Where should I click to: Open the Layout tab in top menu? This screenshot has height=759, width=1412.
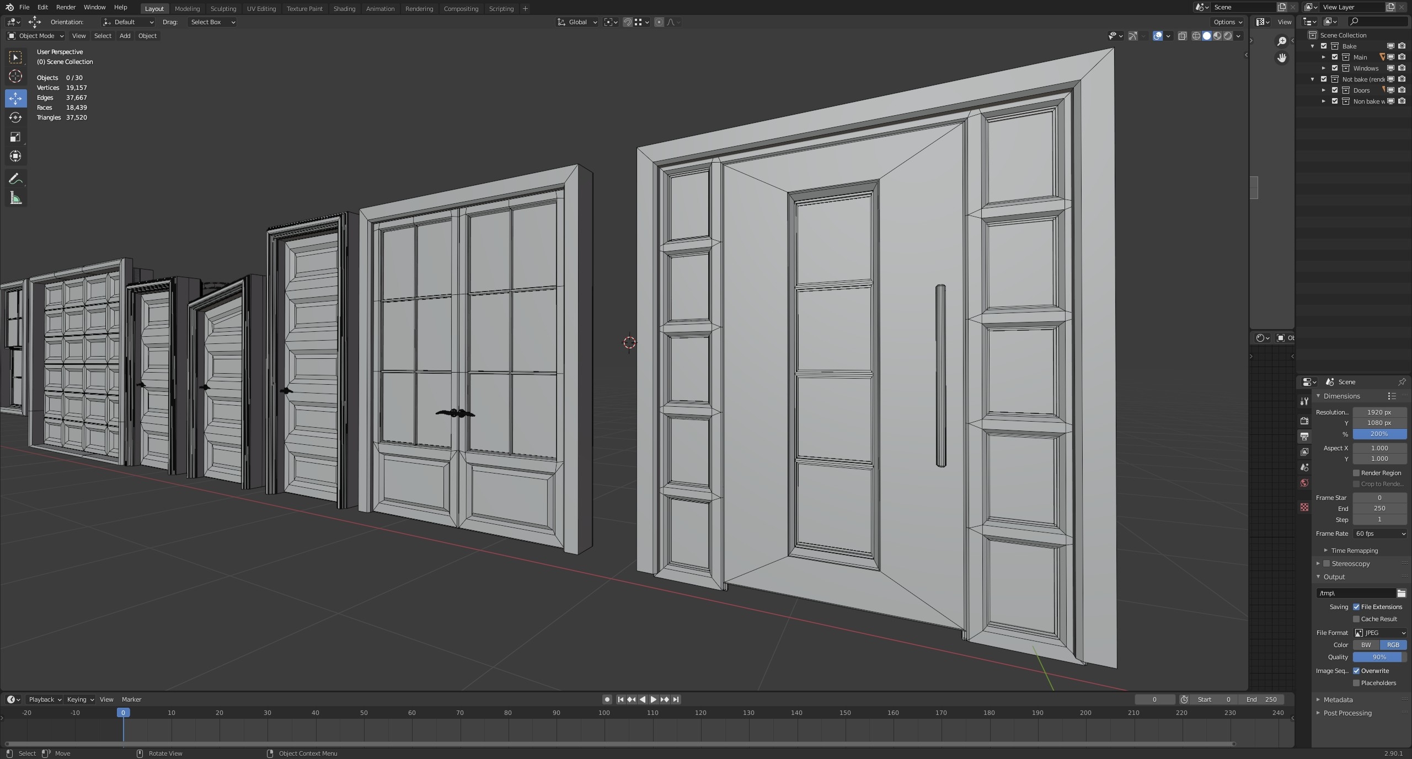click(x=153, y=8)
